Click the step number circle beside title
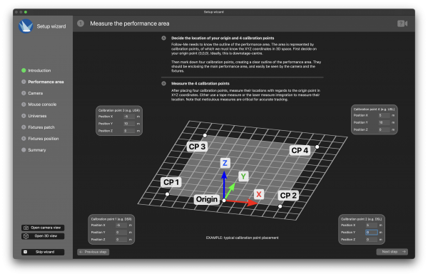The image size is (428, 276). [x=81, y=23]
